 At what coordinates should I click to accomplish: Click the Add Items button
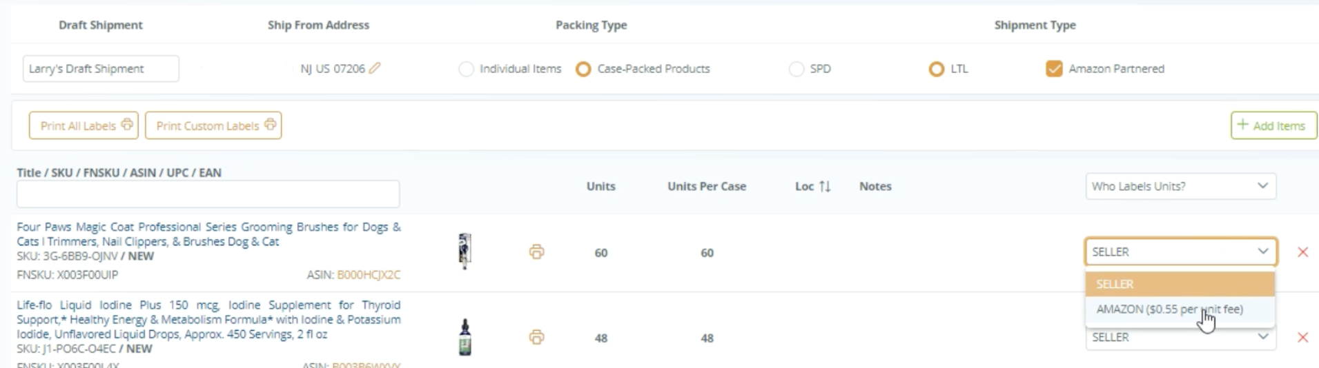coord(1273,125)
